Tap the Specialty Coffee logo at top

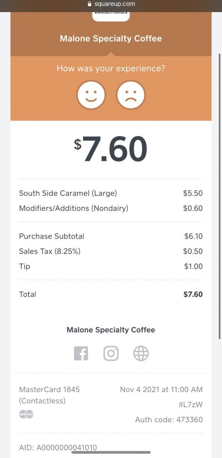point(111,15)
